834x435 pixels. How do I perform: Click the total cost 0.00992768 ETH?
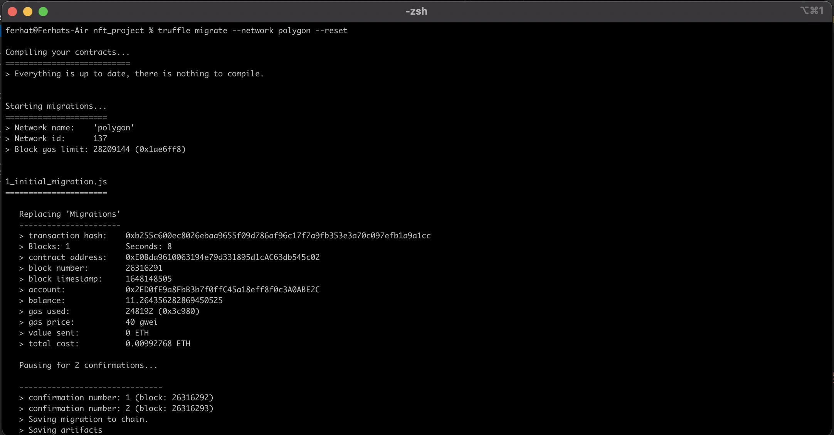158,344
